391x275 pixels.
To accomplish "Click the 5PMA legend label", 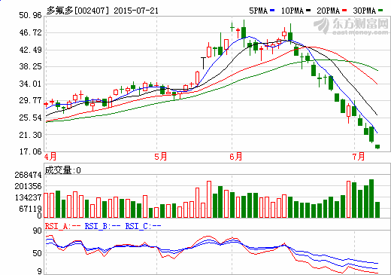I will coord(258,11).
